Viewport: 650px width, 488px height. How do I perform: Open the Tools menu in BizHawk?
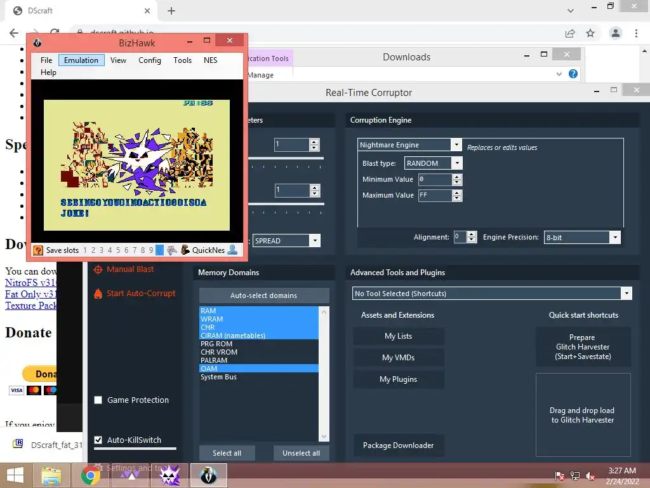point(182,60)
